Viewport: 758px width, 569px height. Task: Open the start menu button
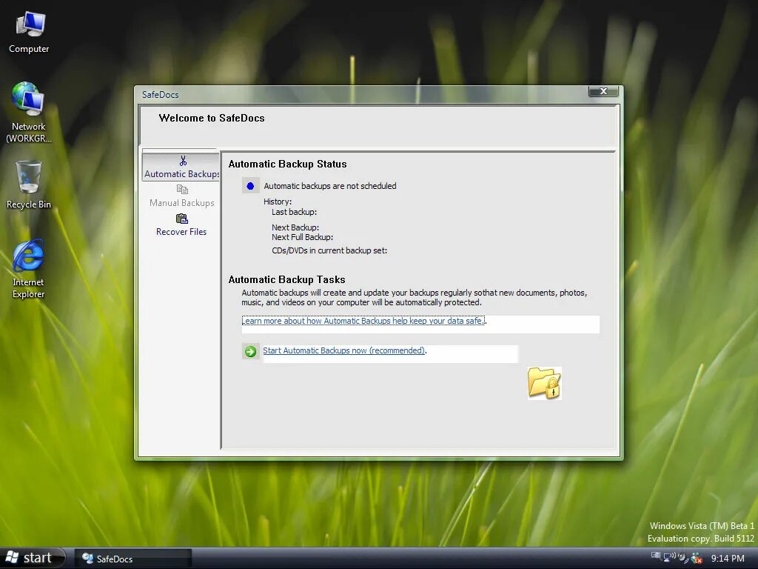click(x=32, y=558)
